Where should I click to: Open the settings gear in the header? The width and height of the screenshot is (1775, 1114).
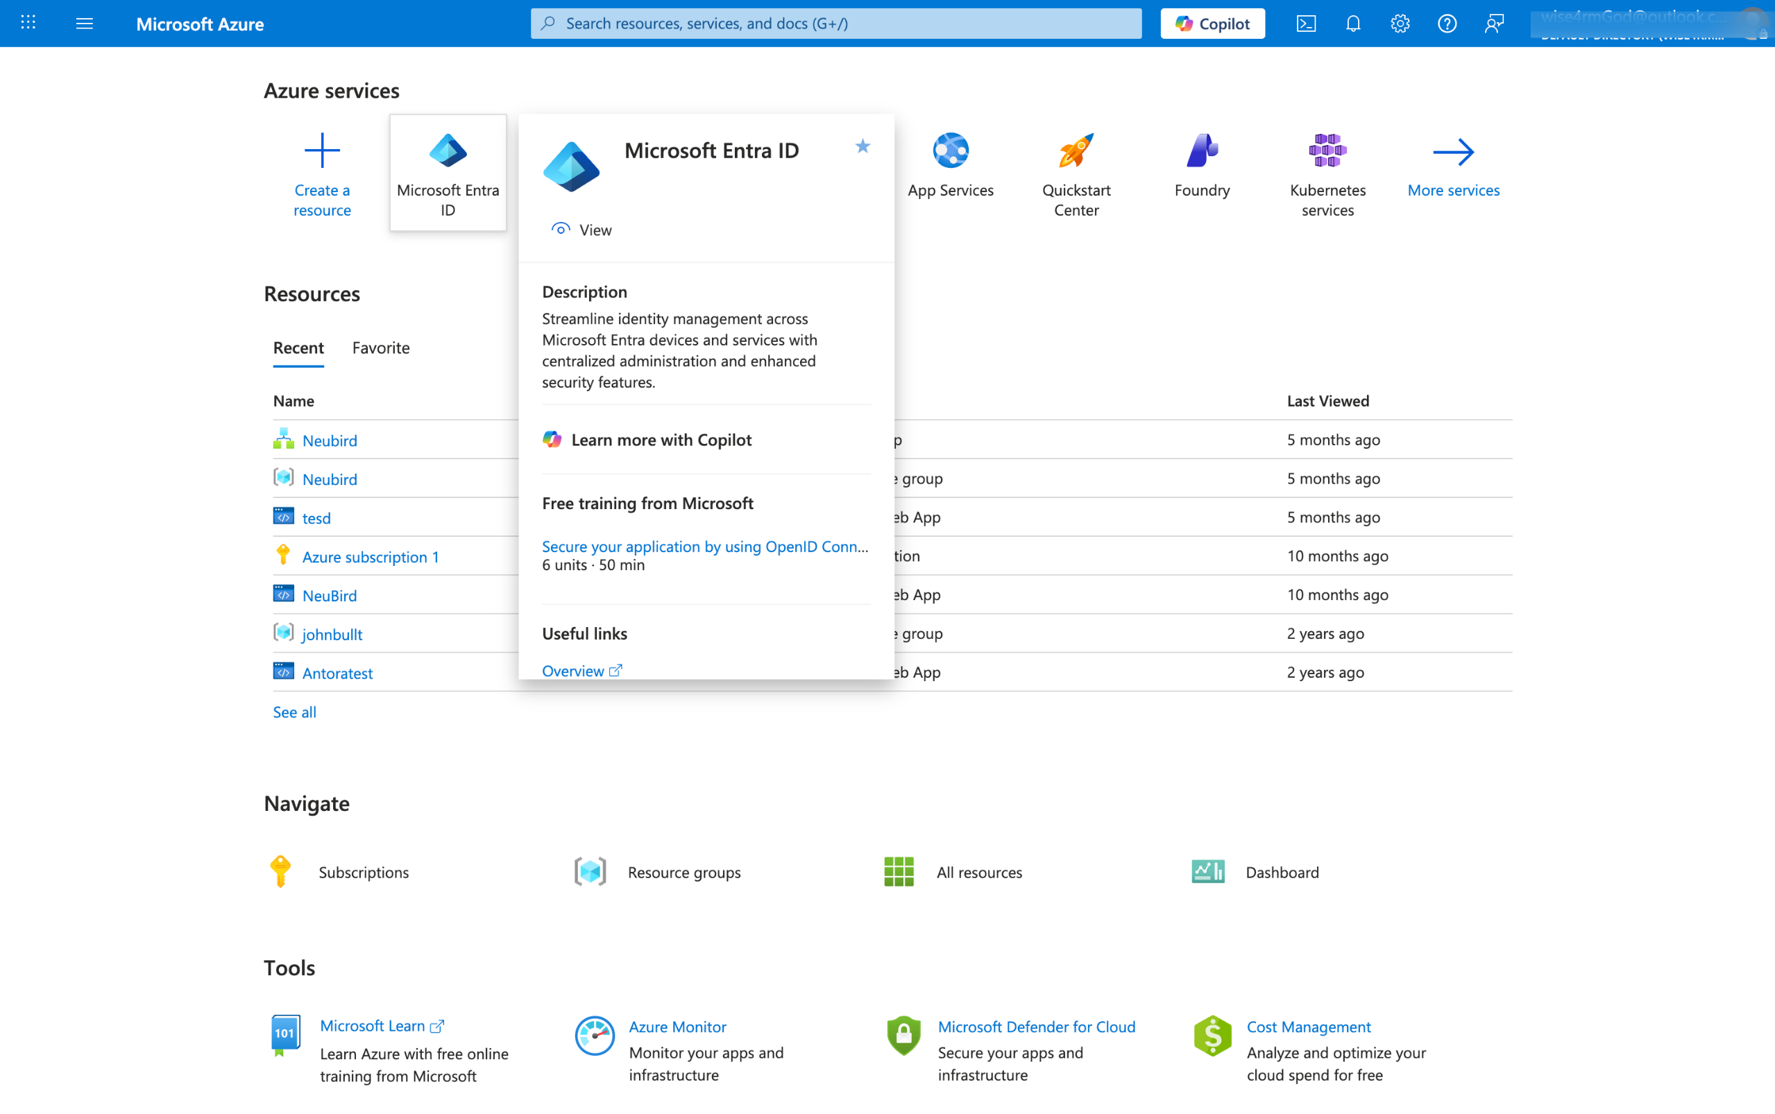[1400, 24]
